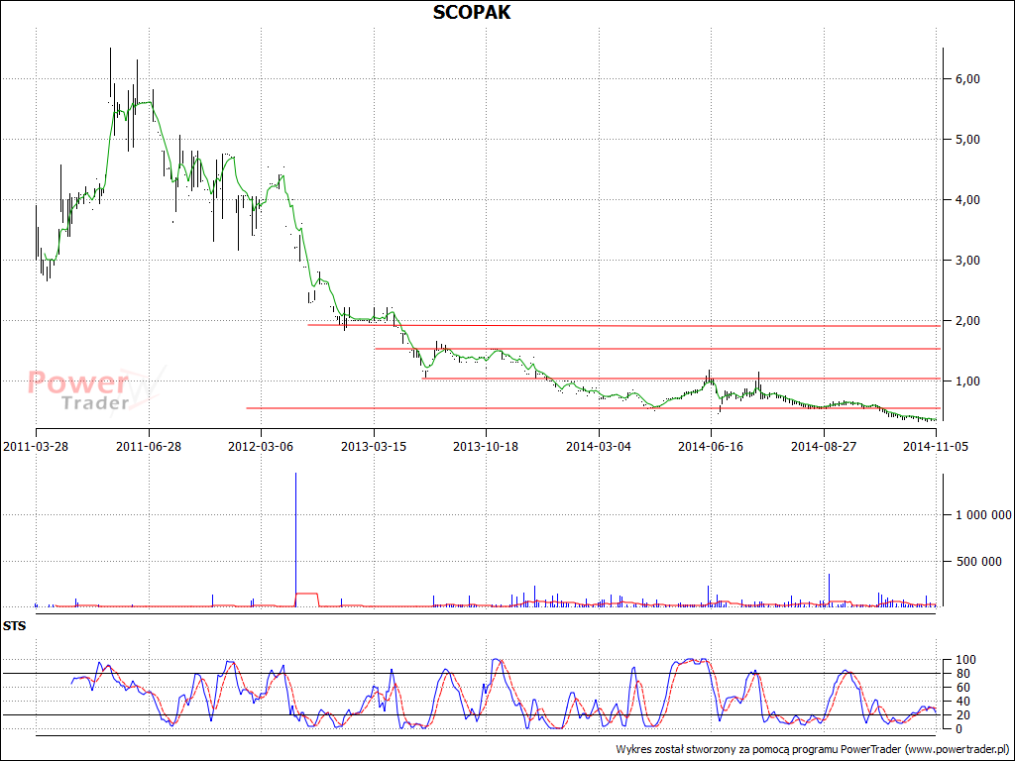Click the 1 000 000 volume axis label
Viewport: 1015px width, 761px height.
coord(983,515)
